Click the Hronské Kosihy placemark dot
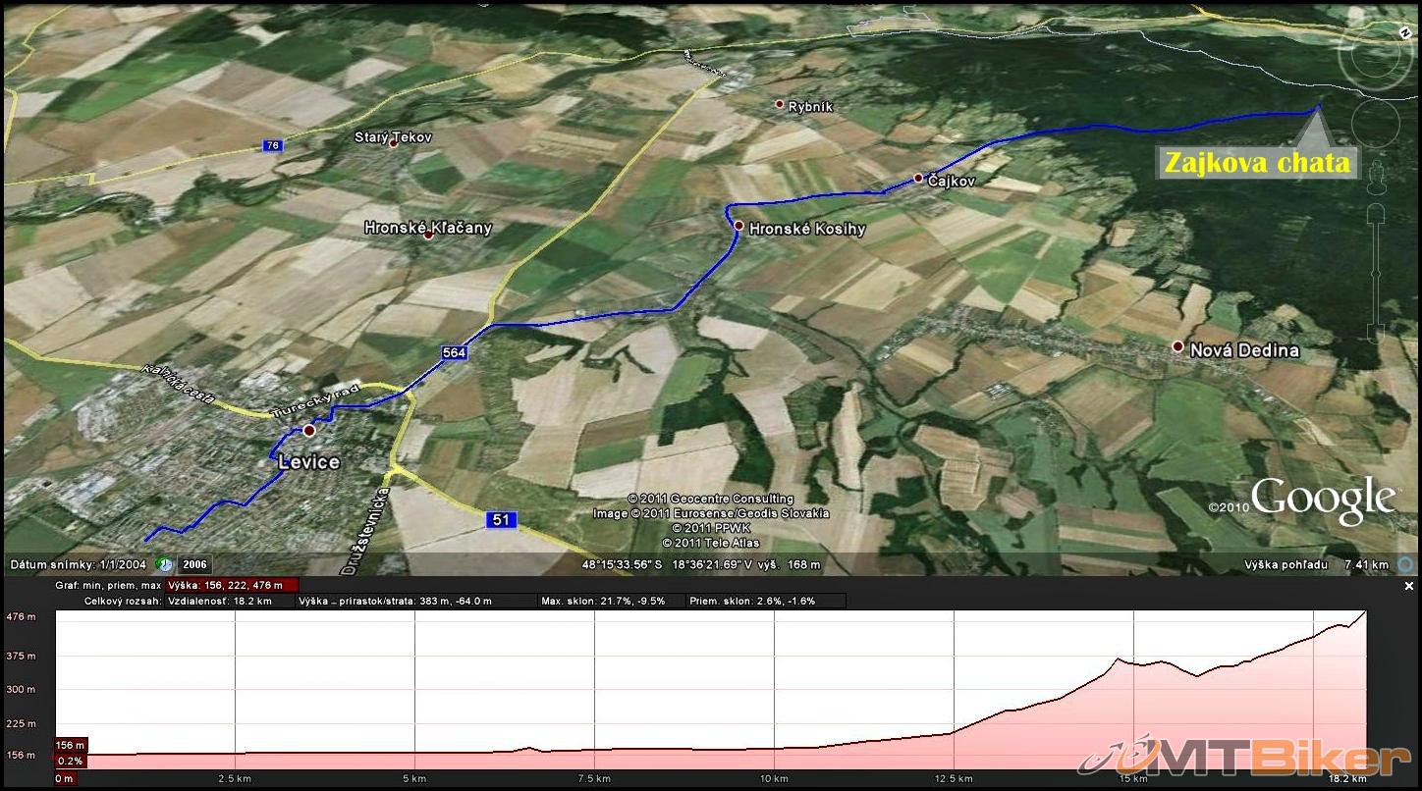The width and height of the screenshot is (1422, 791). 738,226
